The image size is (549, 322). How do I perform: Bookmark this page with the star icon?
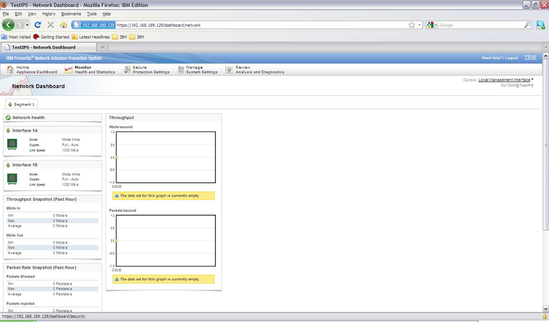coord(412,25)
